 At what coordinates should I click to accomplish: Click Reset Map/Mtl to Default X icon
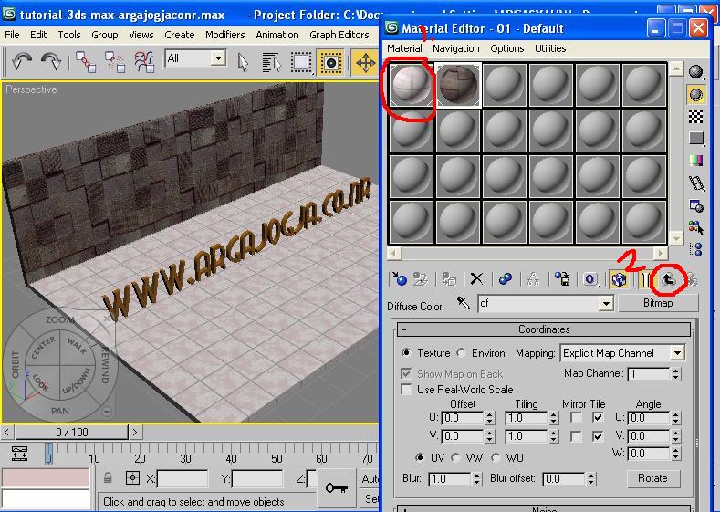point(476,278)
